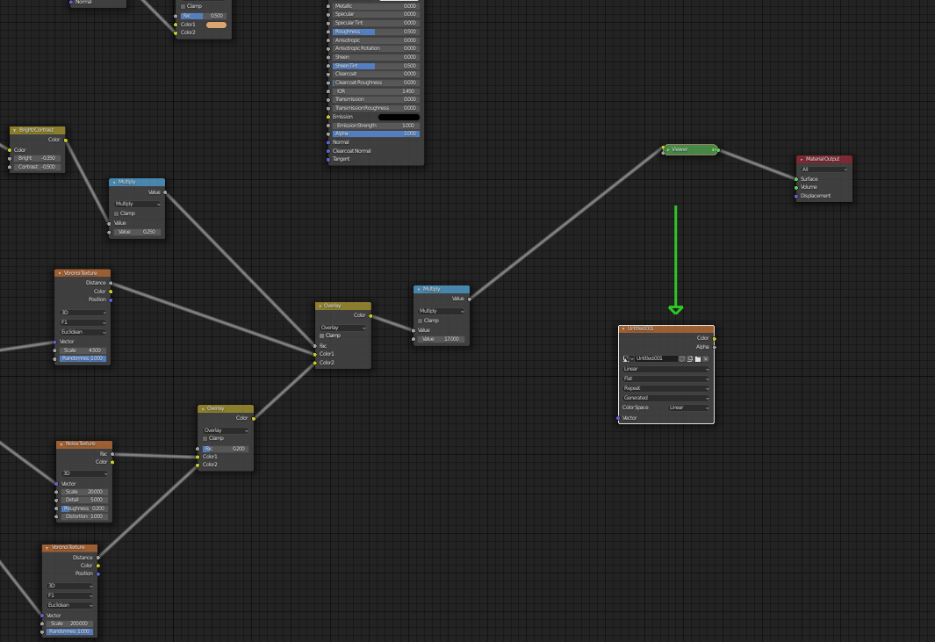Open operation dropdown on Multiply node with 17.000
The image size is (935, 642).
[442, 312]
